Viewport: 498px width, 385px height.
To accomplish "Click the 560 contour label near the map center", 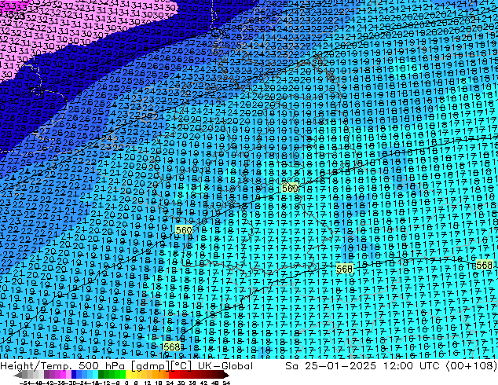I will point(290,189).
